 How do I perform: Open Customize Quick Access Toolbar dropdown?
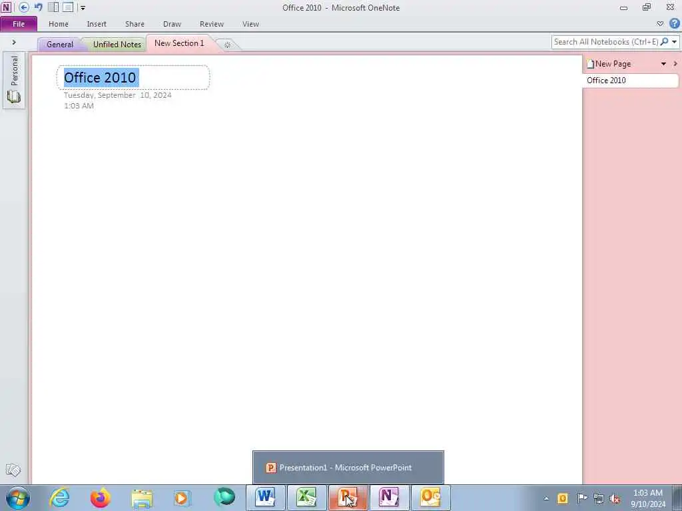click(x=83, y=8)
